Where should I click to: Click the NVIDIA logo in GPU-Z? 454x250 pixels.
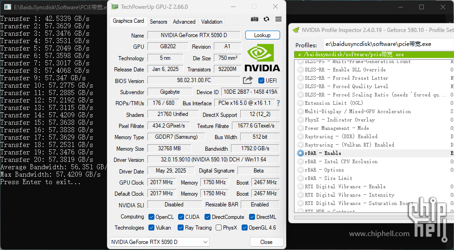[262, 58]
